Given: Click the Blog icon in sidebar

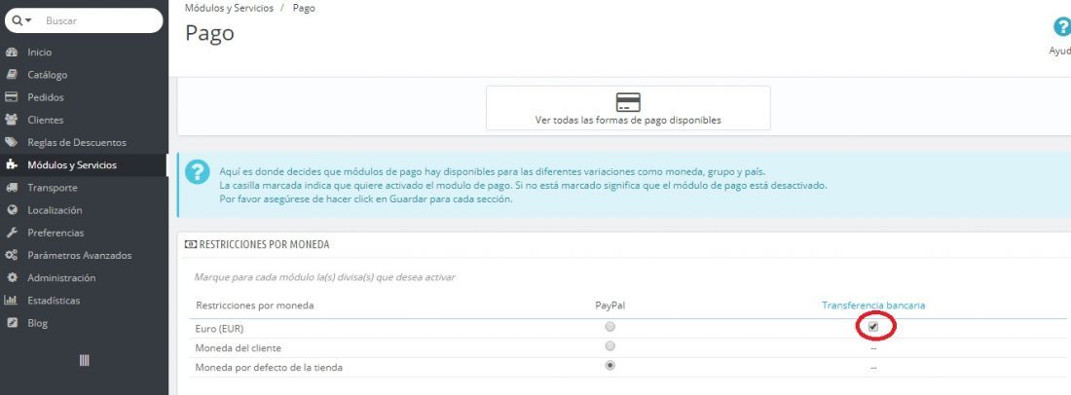Looking at the screenshot, I should click(11, 323).
